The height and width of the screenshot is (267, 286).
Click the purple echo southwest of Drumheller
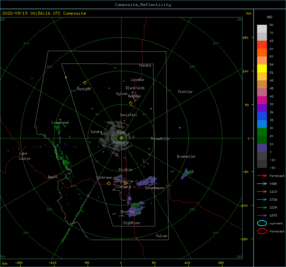pyautogui.click(x=187, y=174)
